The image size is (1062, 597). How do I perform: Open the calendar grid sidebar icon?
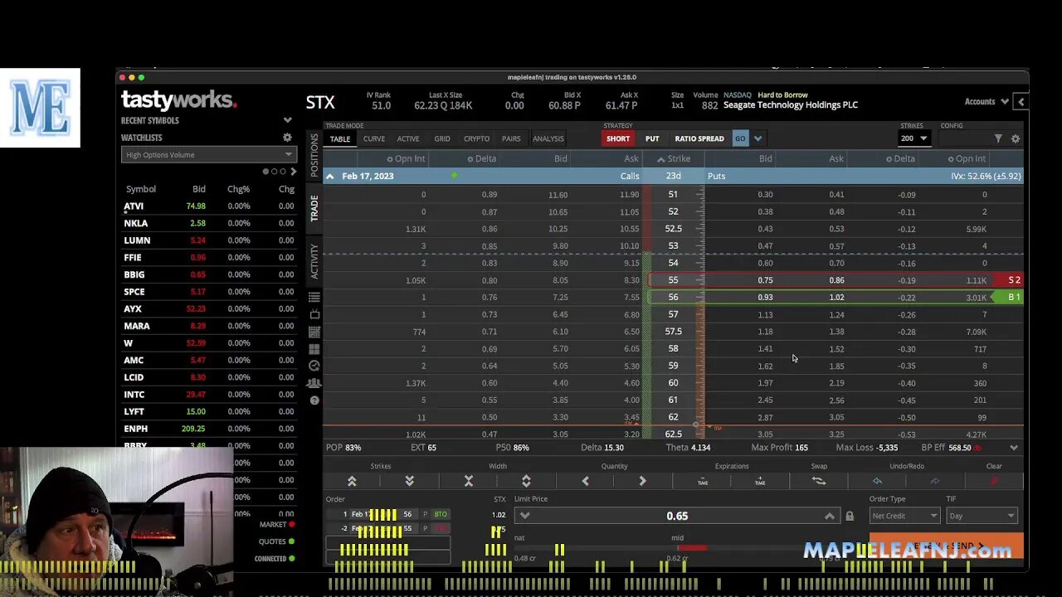coord(314,332)
